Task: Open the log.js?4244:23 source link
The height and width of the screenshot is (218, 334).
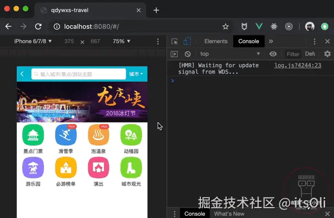Action: pos(297,65)
